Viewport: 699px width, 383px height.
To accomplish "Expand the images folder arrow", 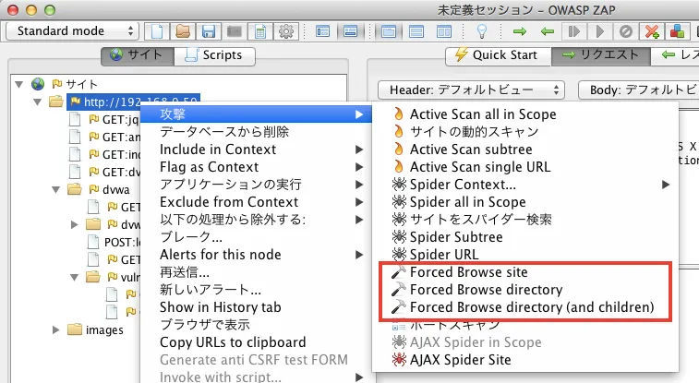I will 55,330.
